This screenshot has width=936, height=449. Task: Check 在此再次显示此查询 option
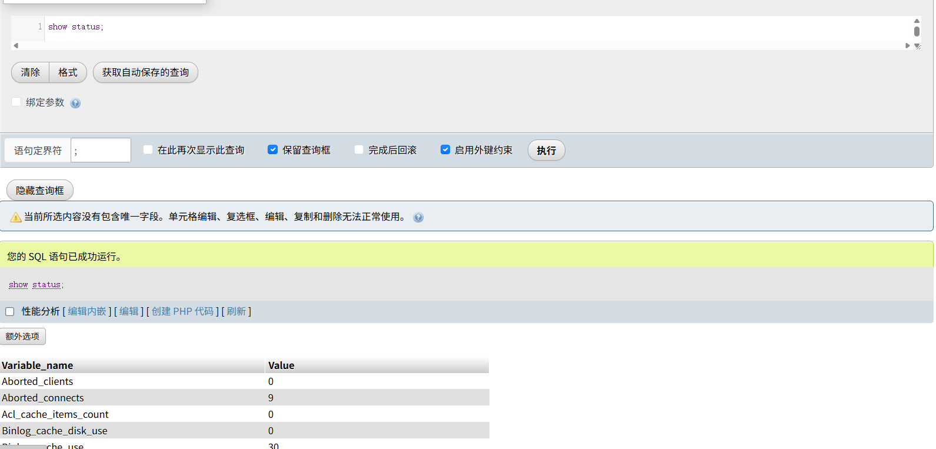coord(148,150)
